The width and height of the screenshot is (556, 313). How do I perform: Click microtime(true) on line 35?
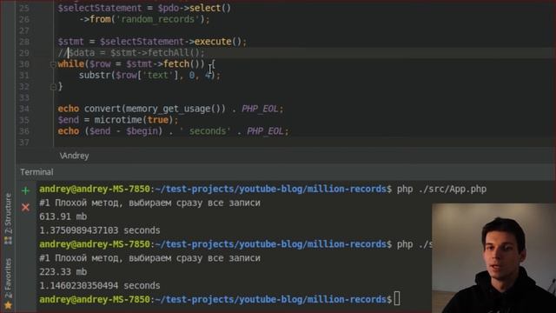point(134,120)
